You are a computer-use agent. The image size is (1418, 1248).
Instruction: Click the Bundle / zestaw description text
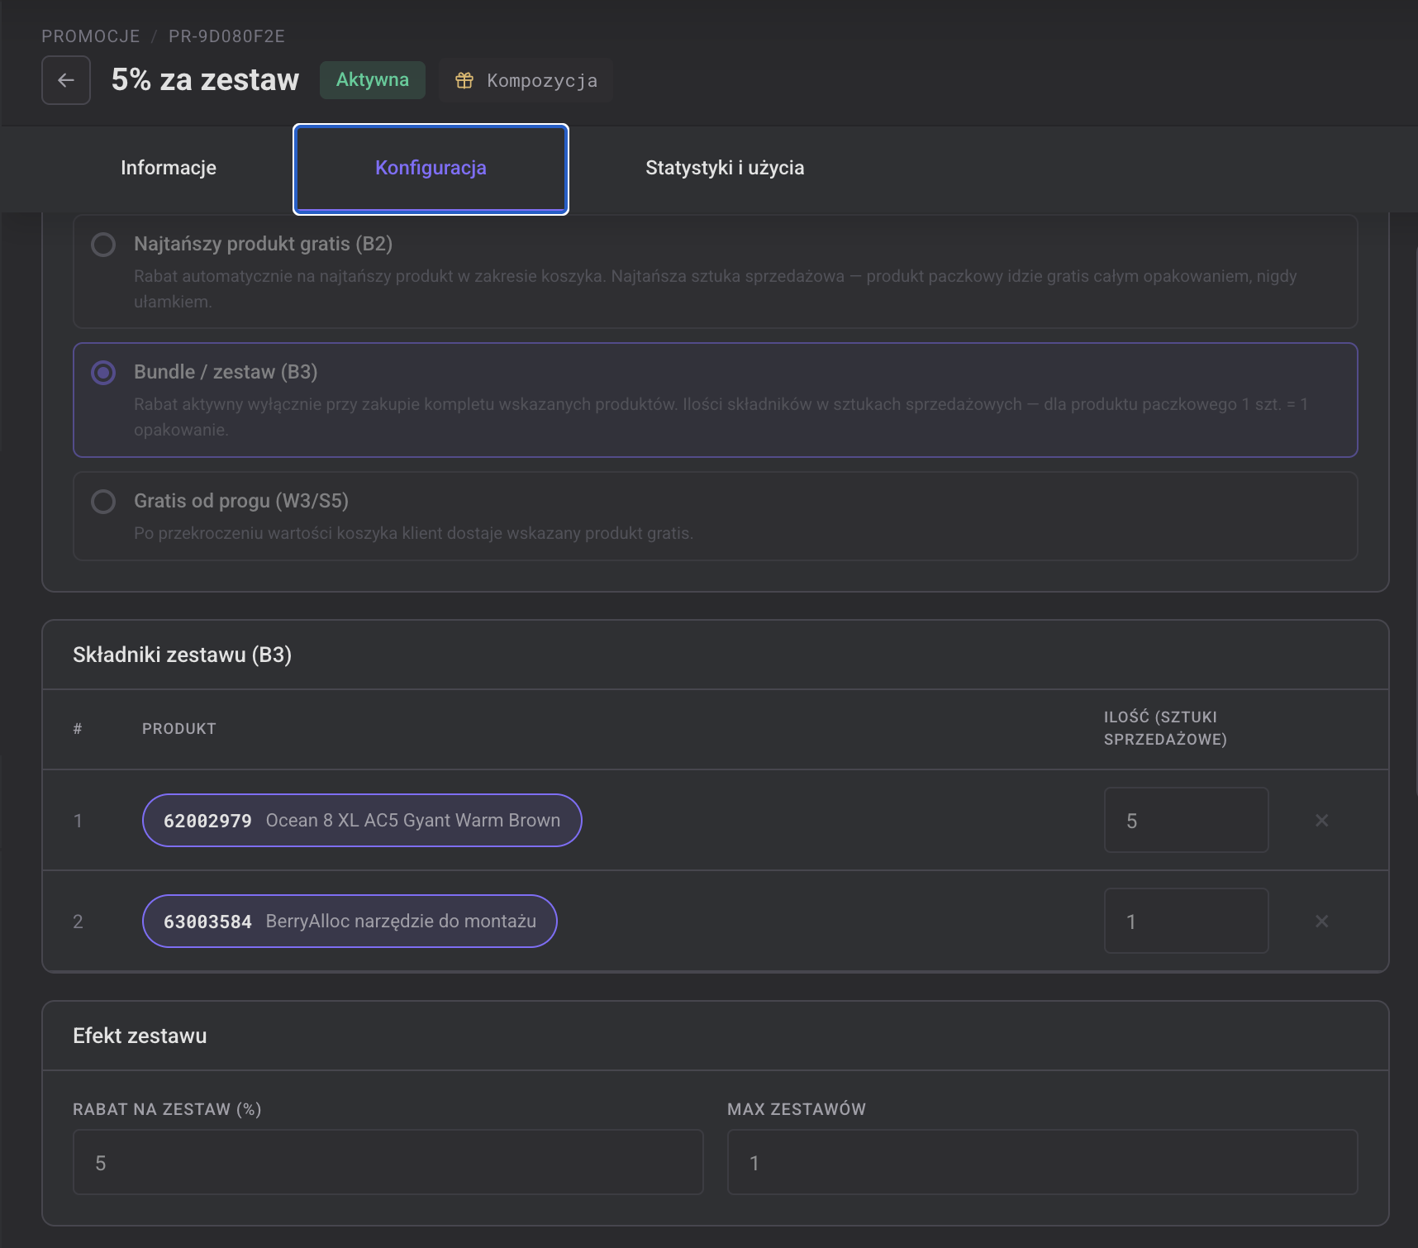tap(721, 417)
